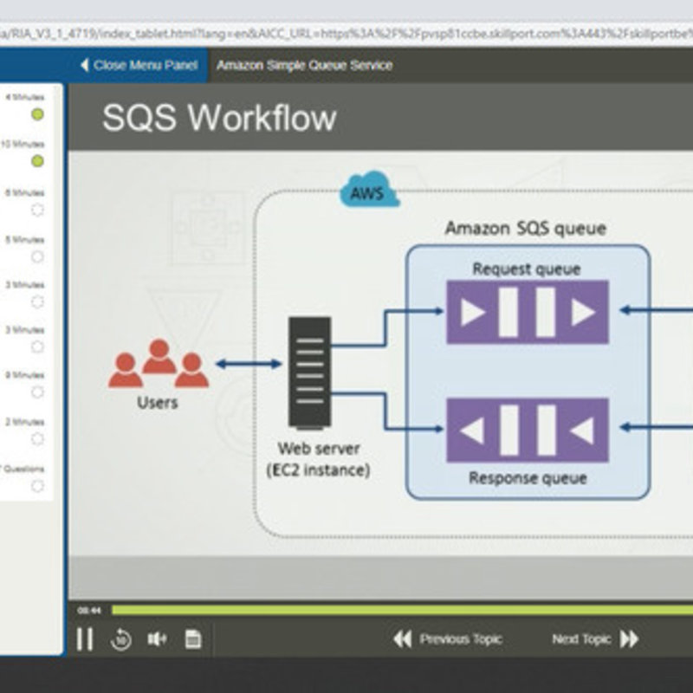
Task: Click the Users group icon in diagram
Action: [158, 364]
